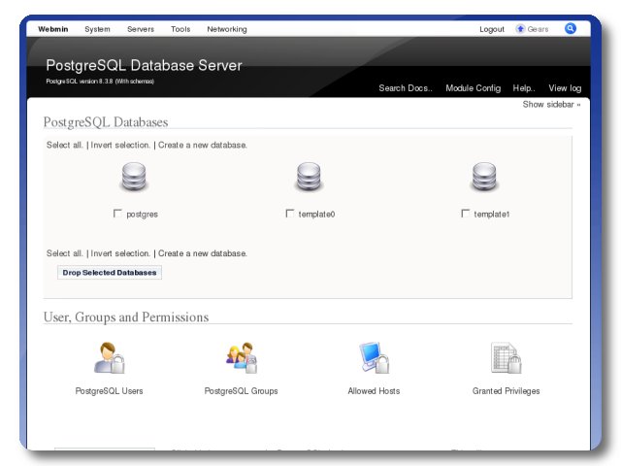The width and height of the screenshot is (621, 466).
Task: Select the template1 checkbox
Action: click(x=465, y=214)
